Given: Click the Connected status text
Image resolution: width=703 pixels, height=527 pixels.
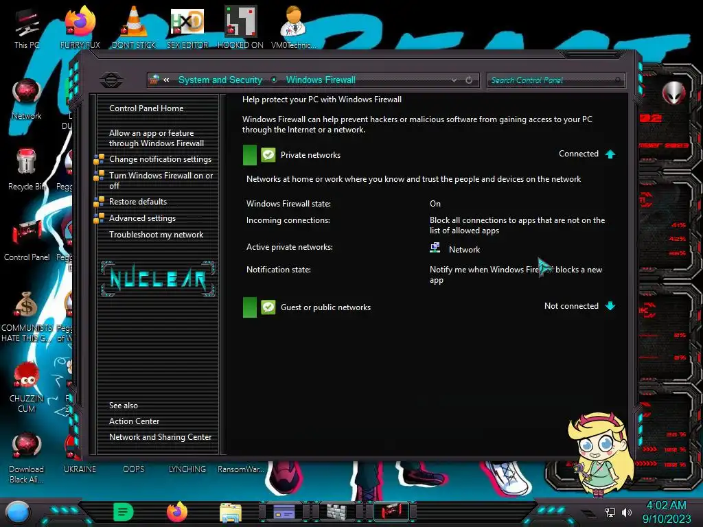Looking at the screenshot, I should 578,154.
